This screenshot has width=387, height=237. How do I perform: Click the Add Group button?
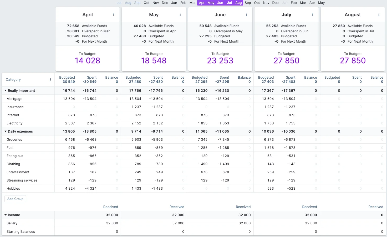[x=15, y=199]
